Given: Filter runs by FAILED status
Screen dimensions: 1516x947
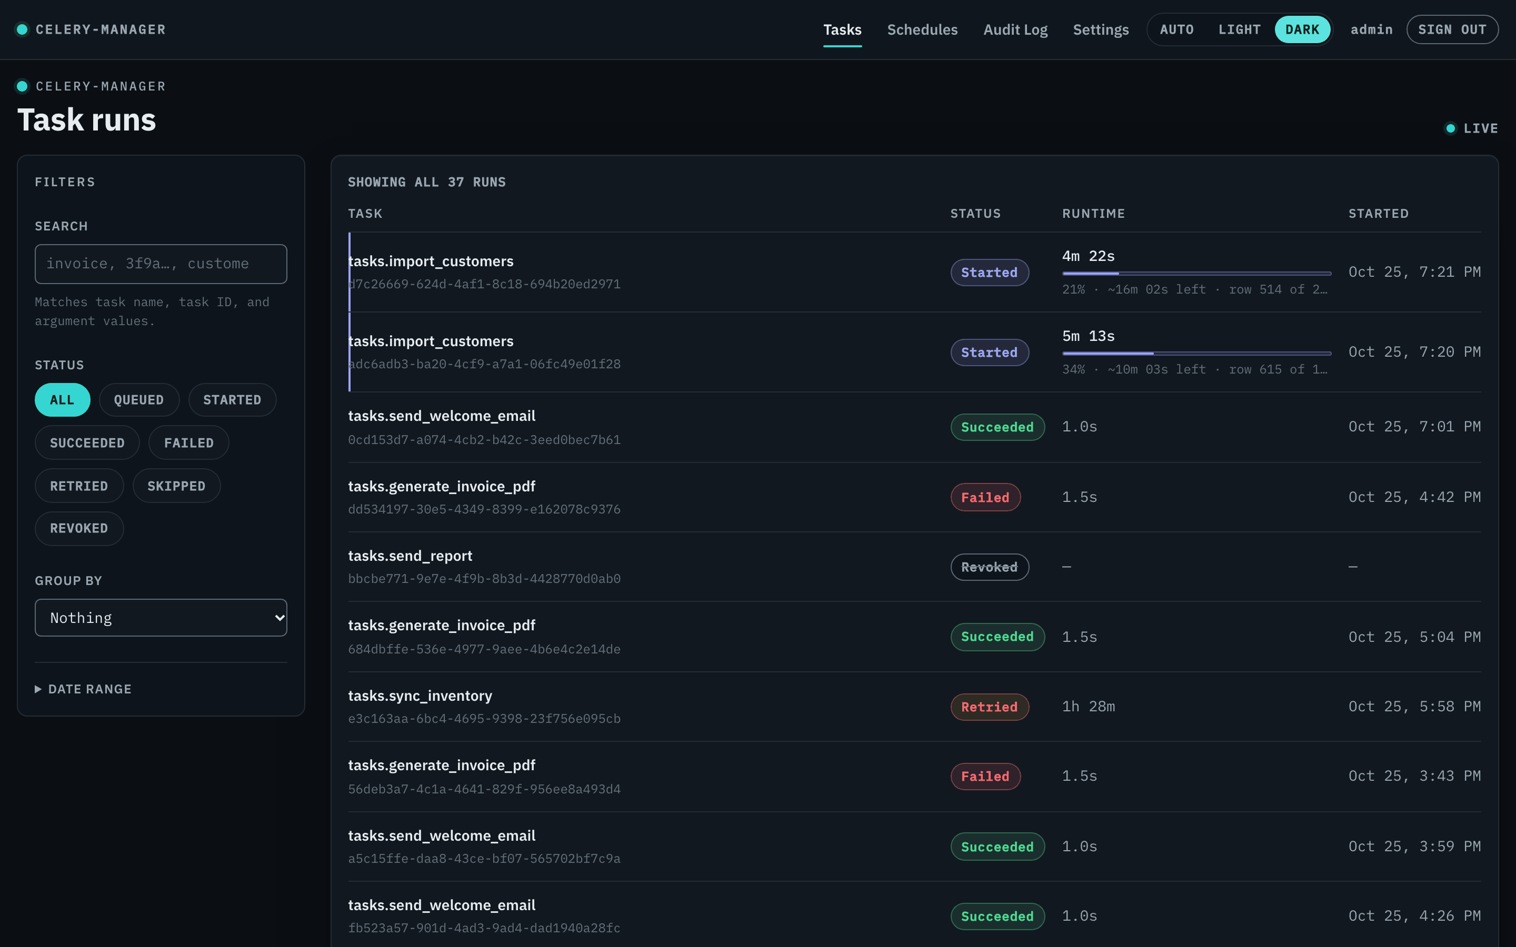Looking at the screenshot, I should tap(188, 443).
